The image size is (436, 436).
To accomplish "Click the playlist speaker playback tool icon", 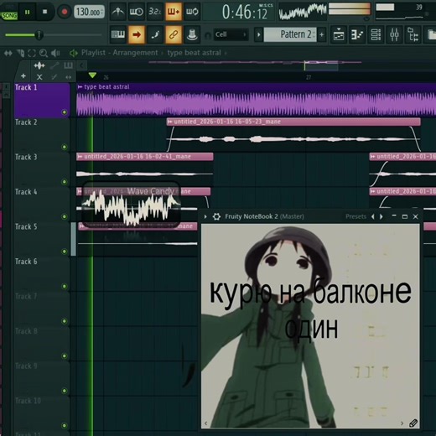I will tap(55, 53).
